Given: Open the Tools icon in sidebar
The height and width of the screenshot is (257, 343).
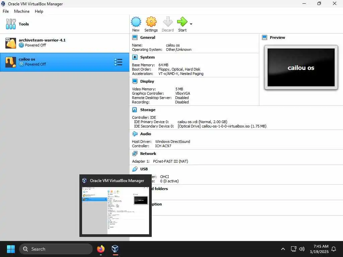Looking at the screenshot, I should click(x=11, y=24).
